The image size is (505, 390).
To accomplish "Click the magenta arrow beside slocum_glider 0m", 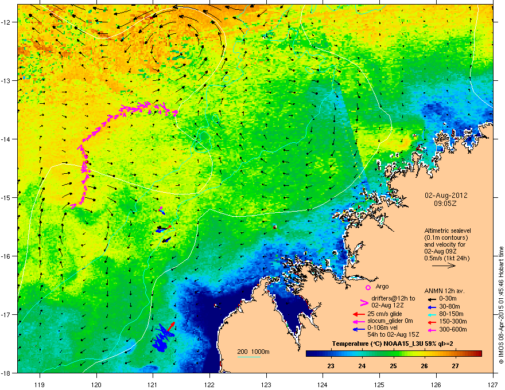I will 359,321.
